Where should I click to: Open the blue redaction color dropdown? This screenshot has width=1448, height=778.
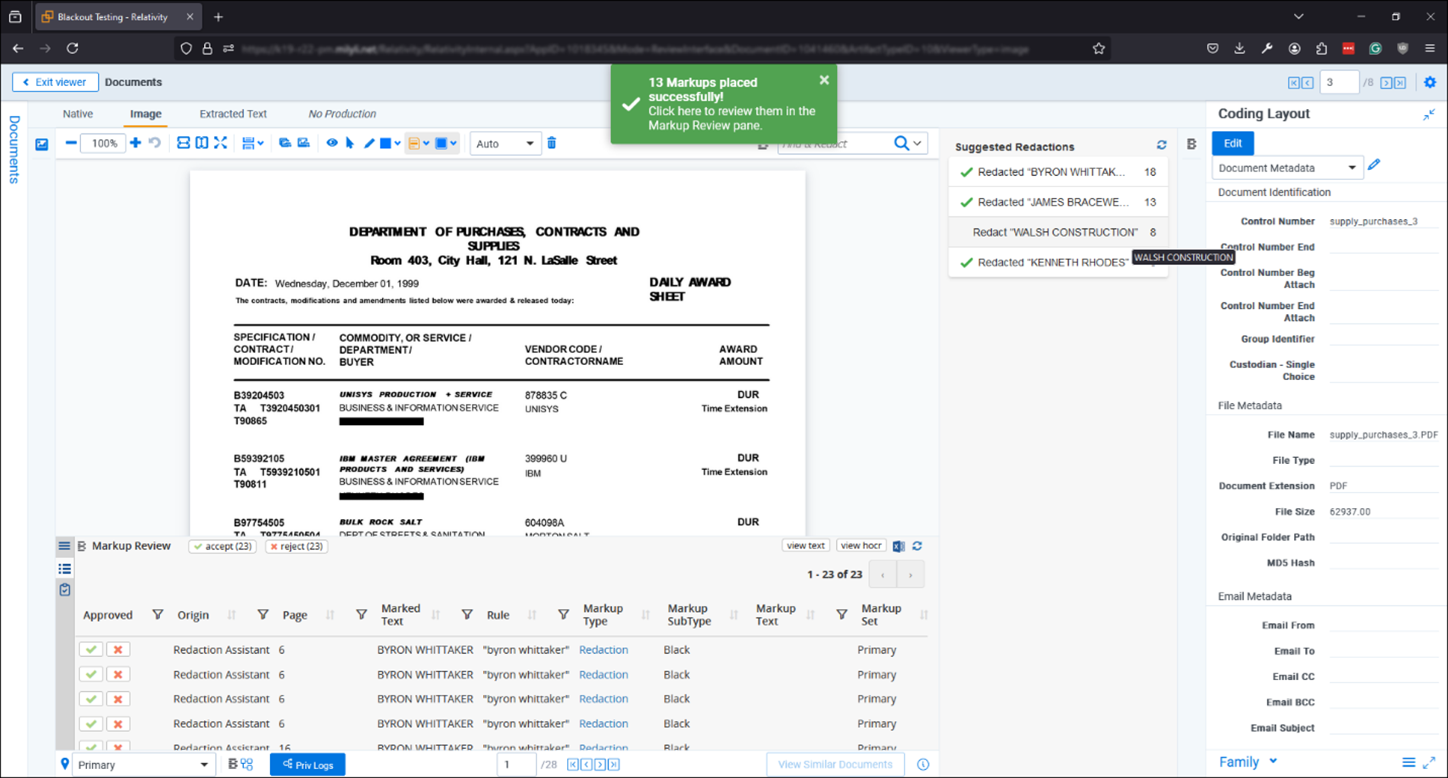[453, 143]
